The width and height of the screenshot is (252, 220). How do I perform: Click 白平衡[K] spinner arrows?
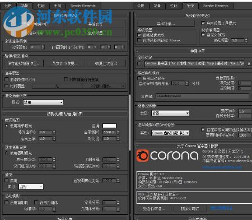118,132
